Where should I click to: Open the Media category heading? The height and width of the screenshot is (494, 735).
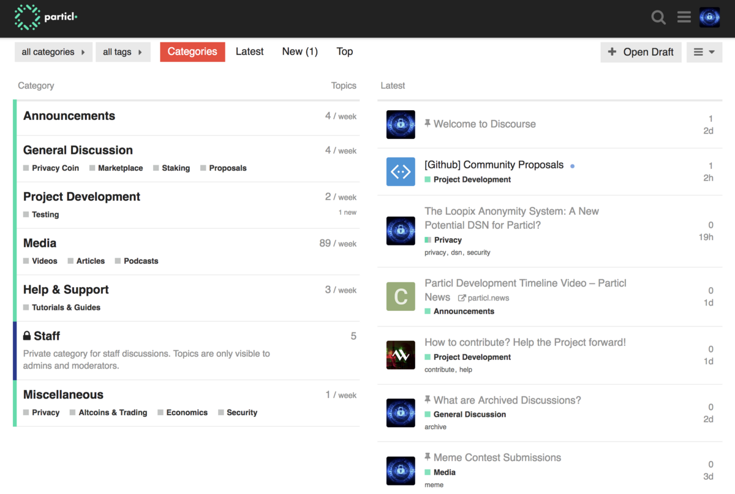click(40, 243)
